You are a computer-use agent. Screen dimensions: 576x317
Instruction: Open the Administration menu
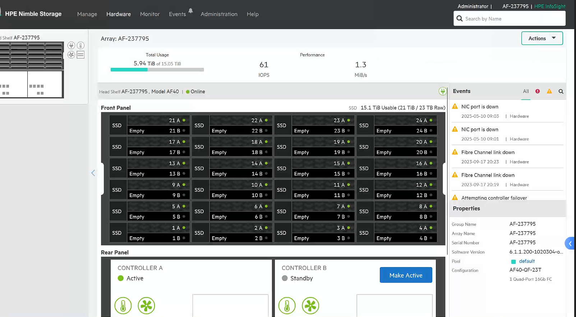pyautogui.click(x=219, y=14)
